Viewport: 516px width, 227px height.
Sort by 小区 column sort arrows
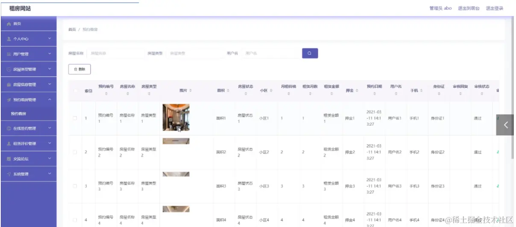tap(271, 90)
